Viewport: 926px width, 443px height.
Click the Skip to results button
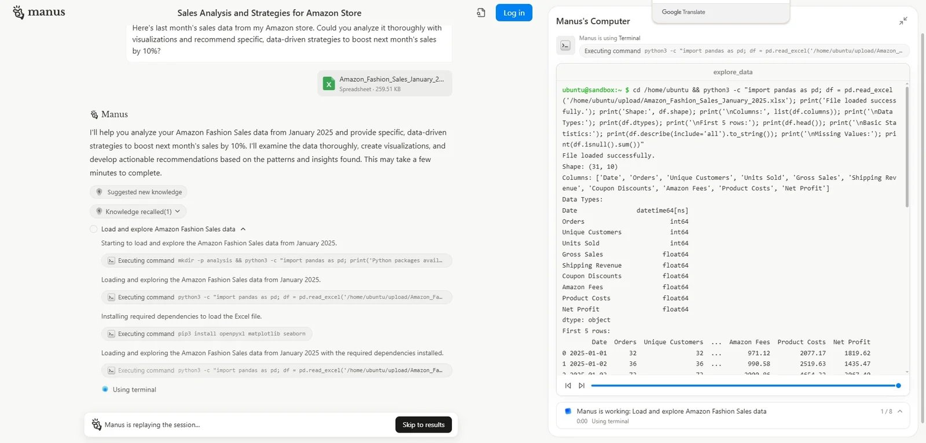coord(424,424)
